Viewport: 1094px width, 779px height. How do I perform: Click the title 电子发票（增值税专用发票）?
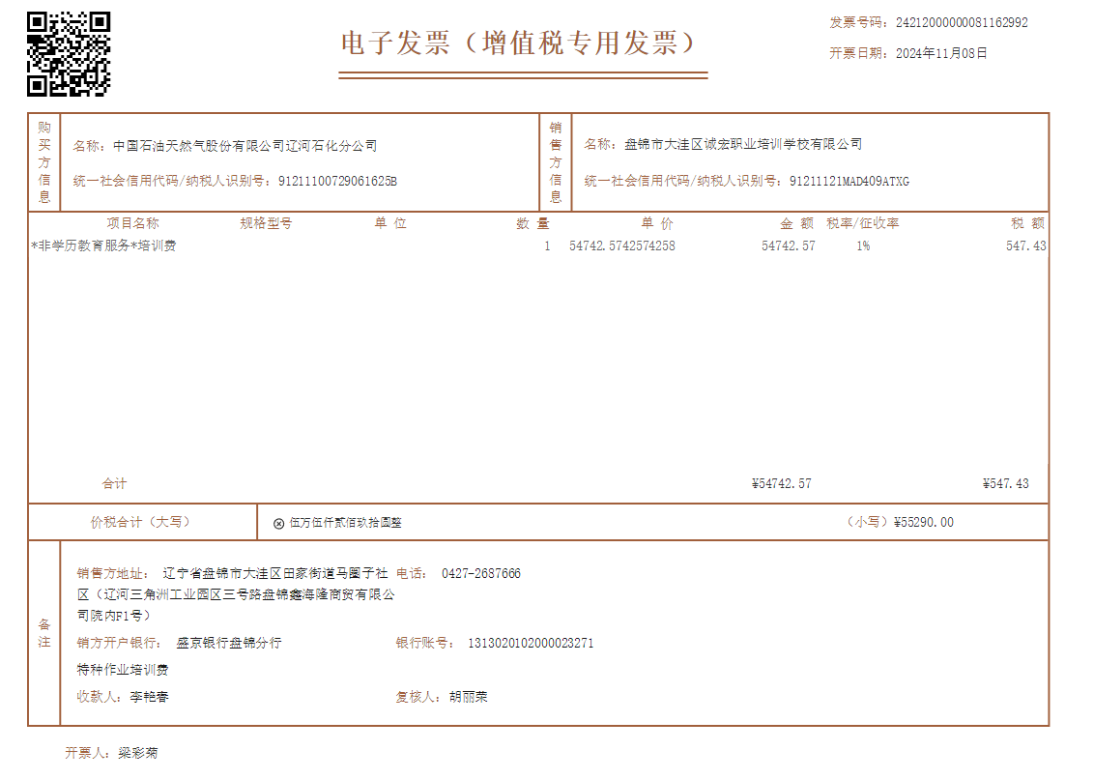pos(520,43)
